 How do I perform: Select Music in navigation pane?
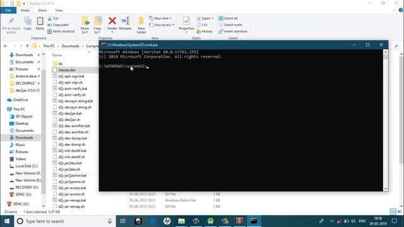[20, 145]
